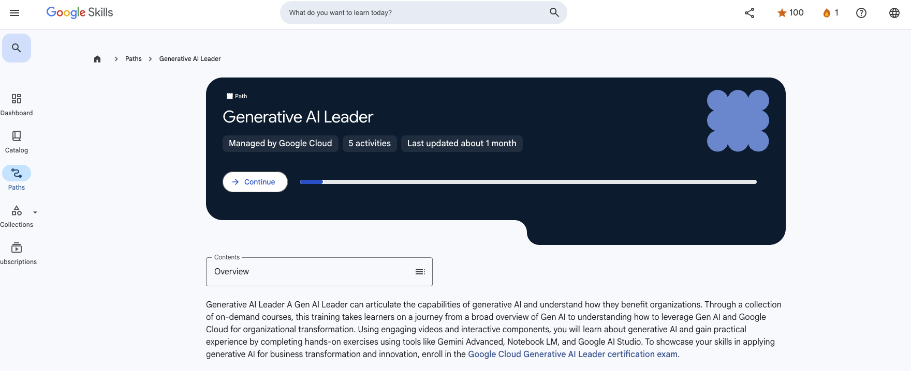Change the site language
The image size is (911, 371).
894,13
